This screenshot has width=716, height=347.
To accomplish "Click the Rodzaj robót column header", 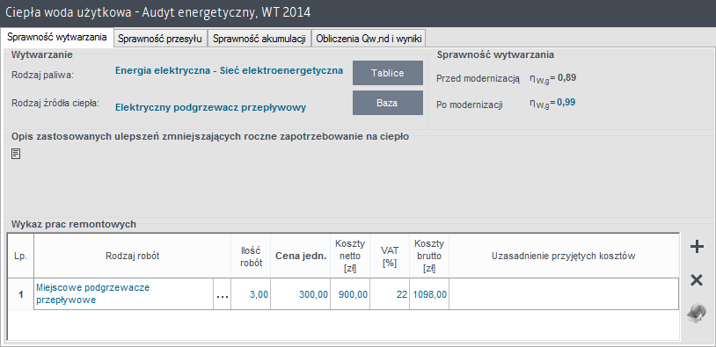I will pyautogui.click(x=133, y=256).
